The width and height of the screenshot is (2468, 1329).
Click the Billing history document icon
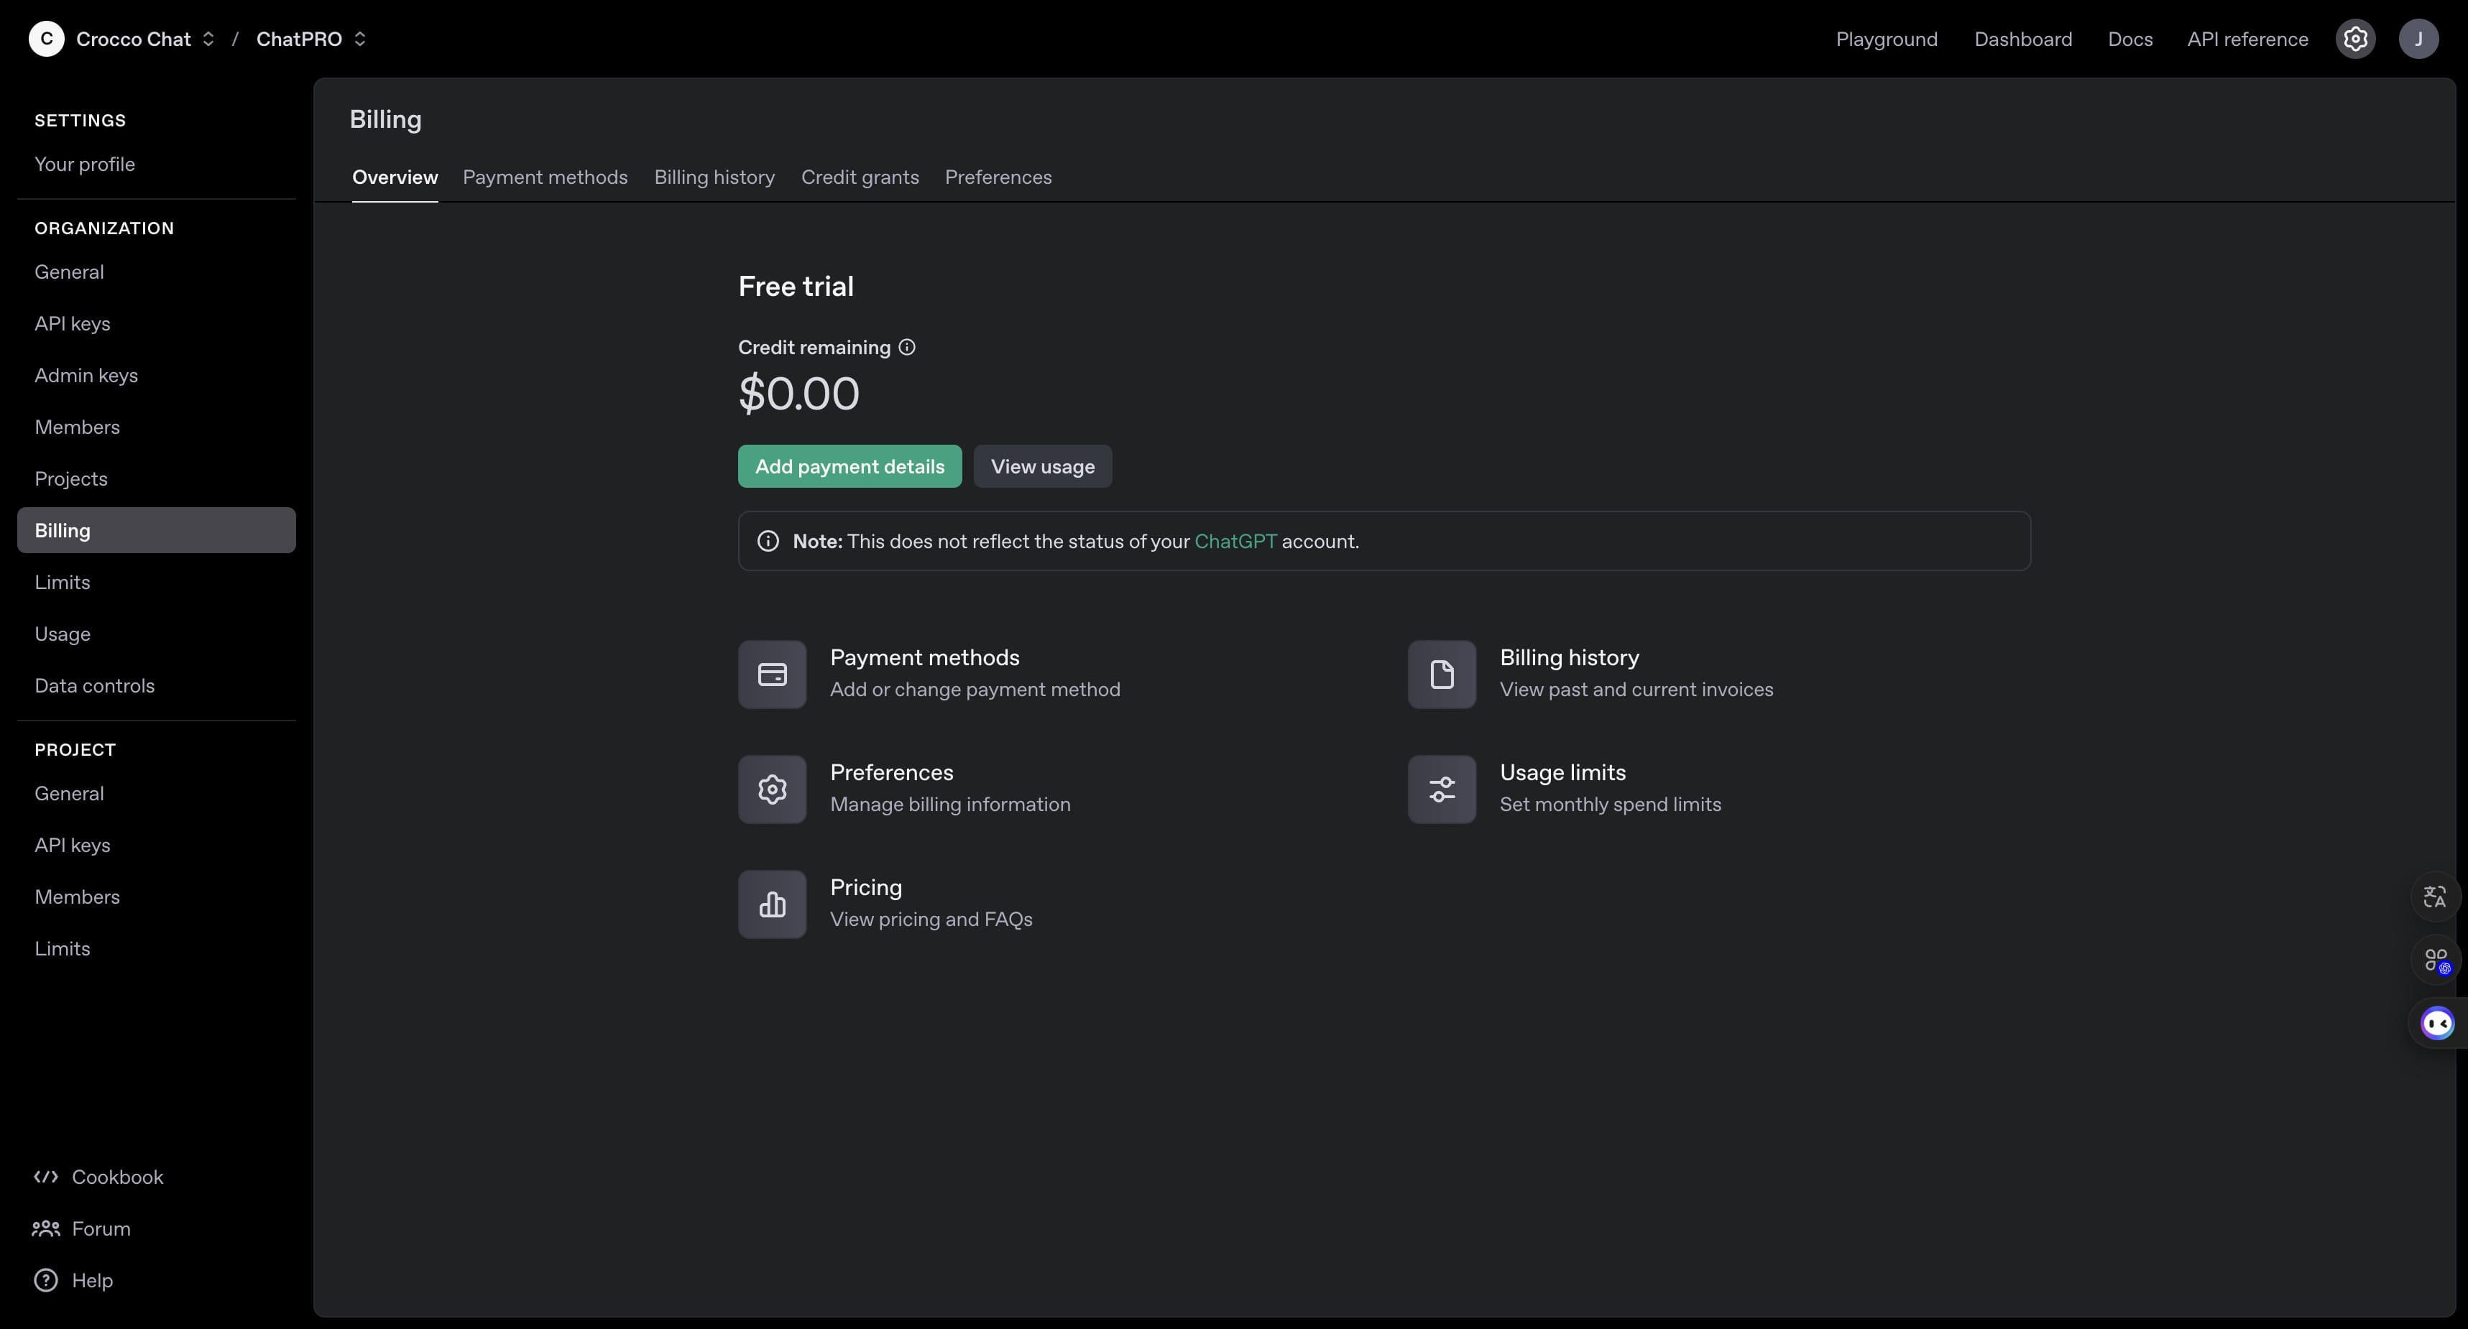click(x=1442, y=674)
